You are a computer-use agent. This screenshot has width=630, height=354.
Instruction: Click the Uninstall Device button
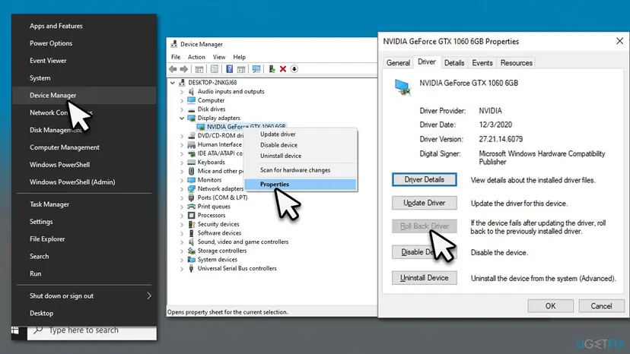425,278
